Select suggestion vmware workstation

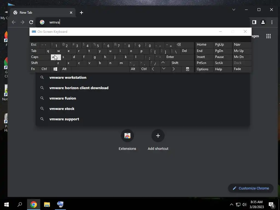click(143, 77)
